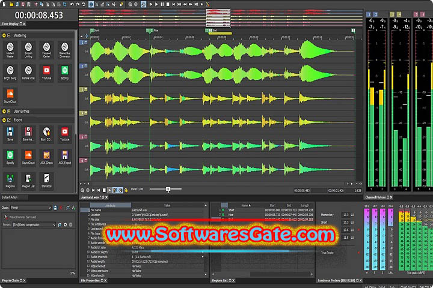Click the Stop button in top toolbar
This screenshot has height=288, width=433.
tap(168, 4)
